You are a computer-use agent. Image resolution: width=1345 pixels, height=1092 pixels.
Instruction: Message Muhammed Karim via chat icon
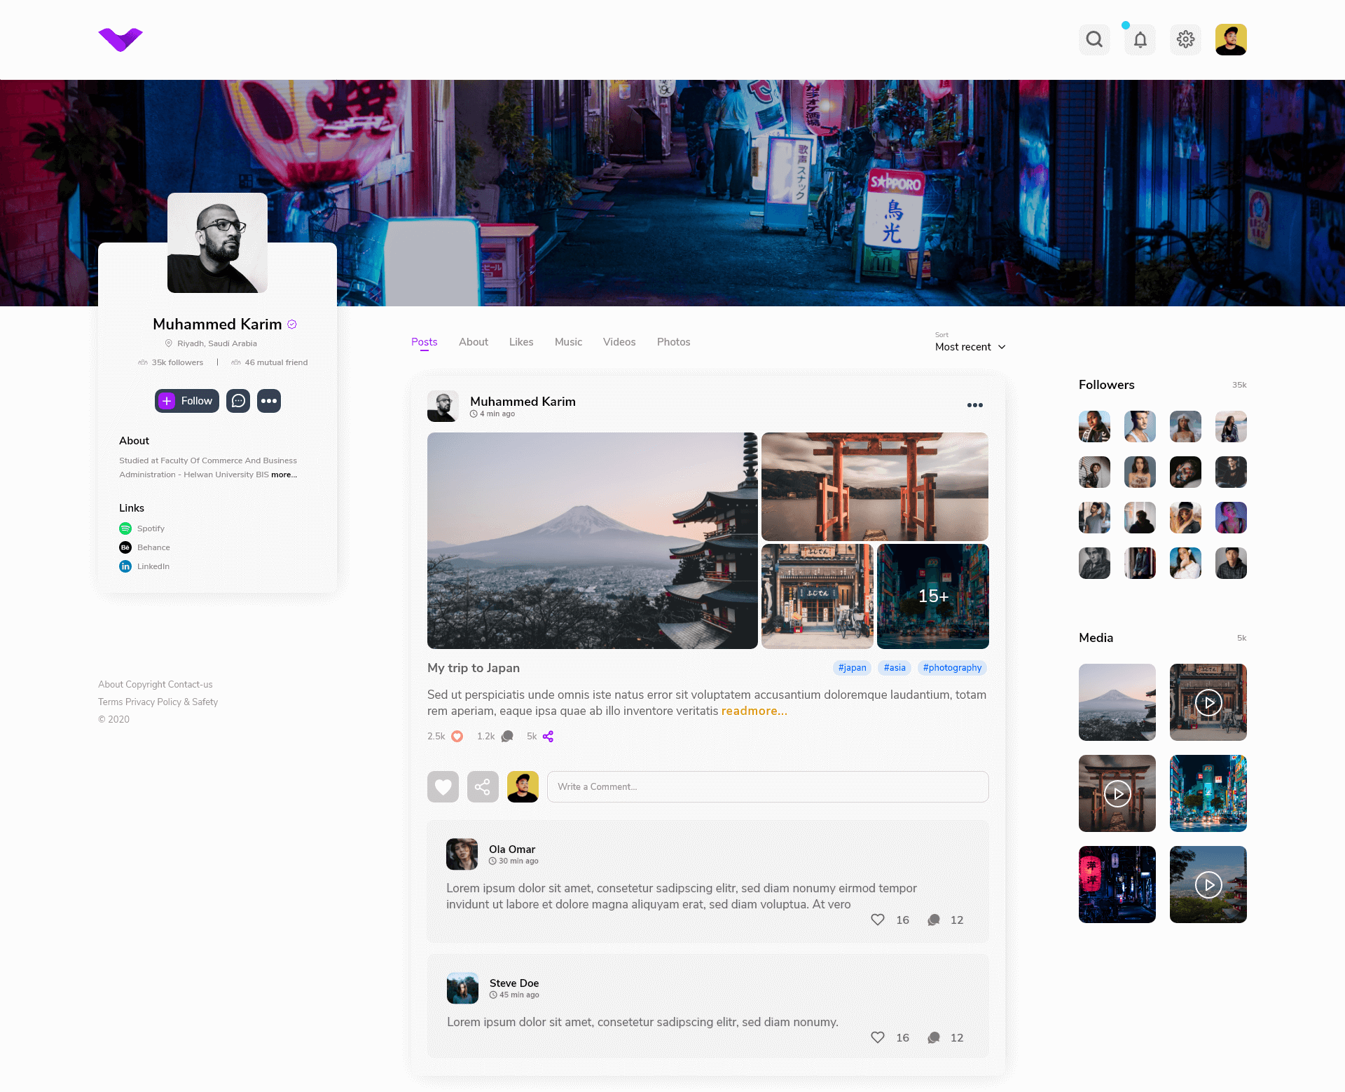coord(238,401)
